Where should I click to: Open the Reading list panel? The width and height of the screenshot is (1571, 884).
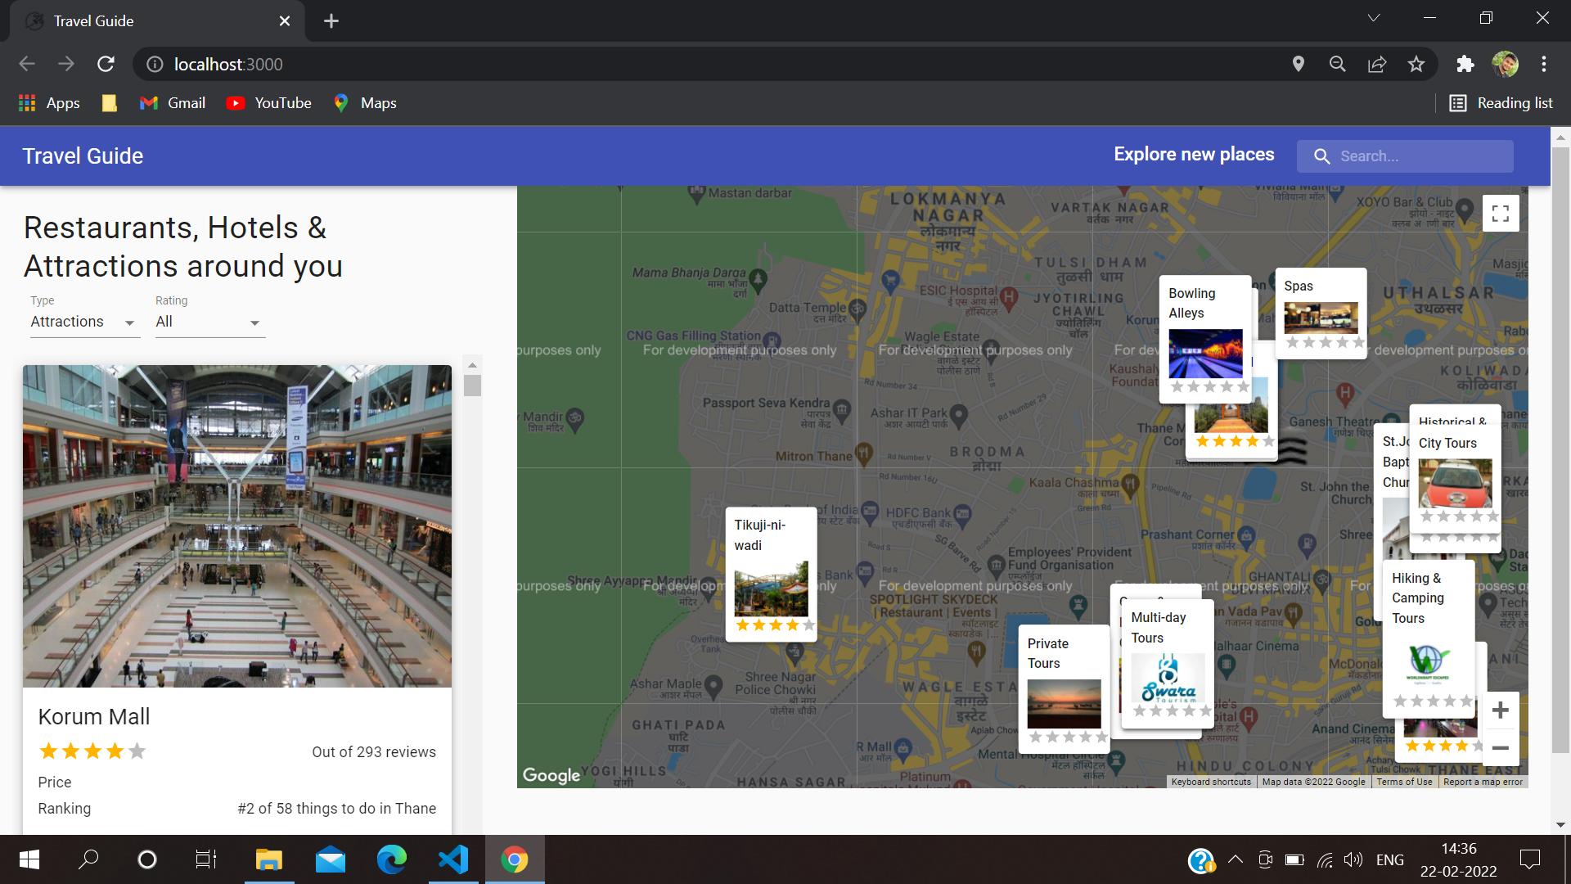coord(1501,103)
